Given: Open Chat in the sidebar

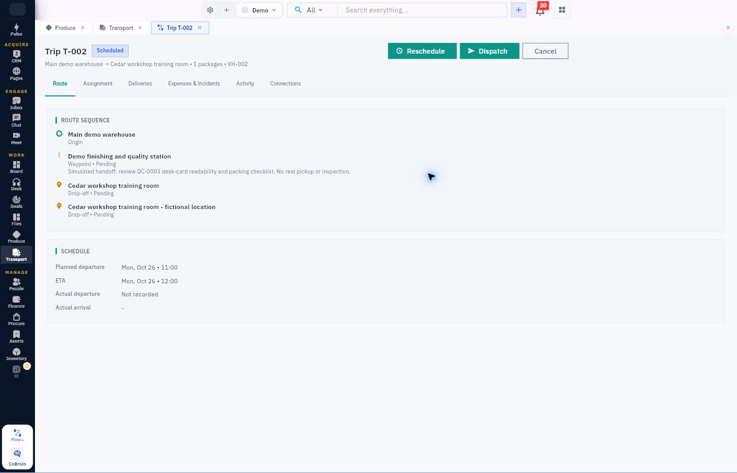Looking at the screenshot, I should 16,120.
